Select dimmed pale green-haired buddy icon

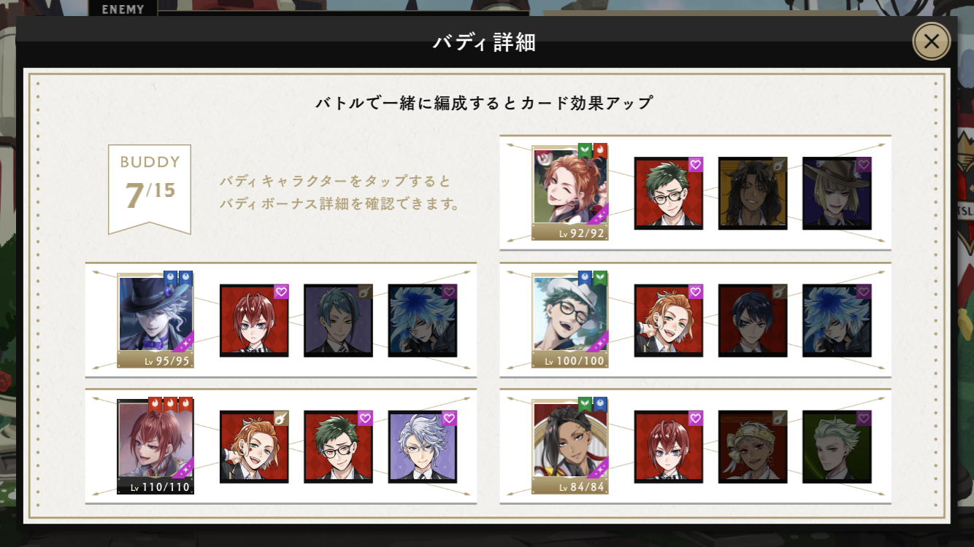tap(837, 446)
